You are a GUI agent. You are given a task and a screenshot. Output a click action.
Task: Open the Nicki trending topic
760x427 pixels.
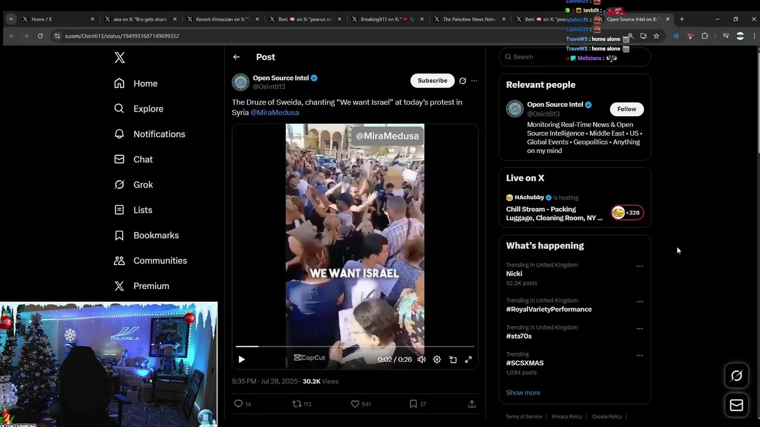tap(514, 274)
